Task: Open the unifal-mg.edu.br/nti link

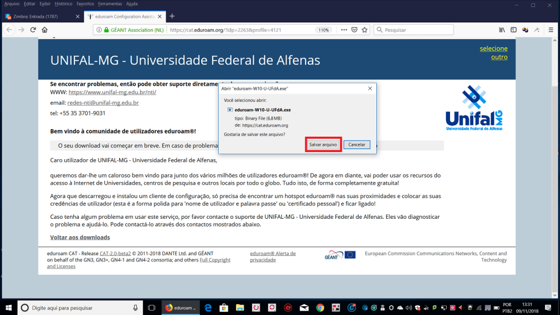Action: point(113,92)
